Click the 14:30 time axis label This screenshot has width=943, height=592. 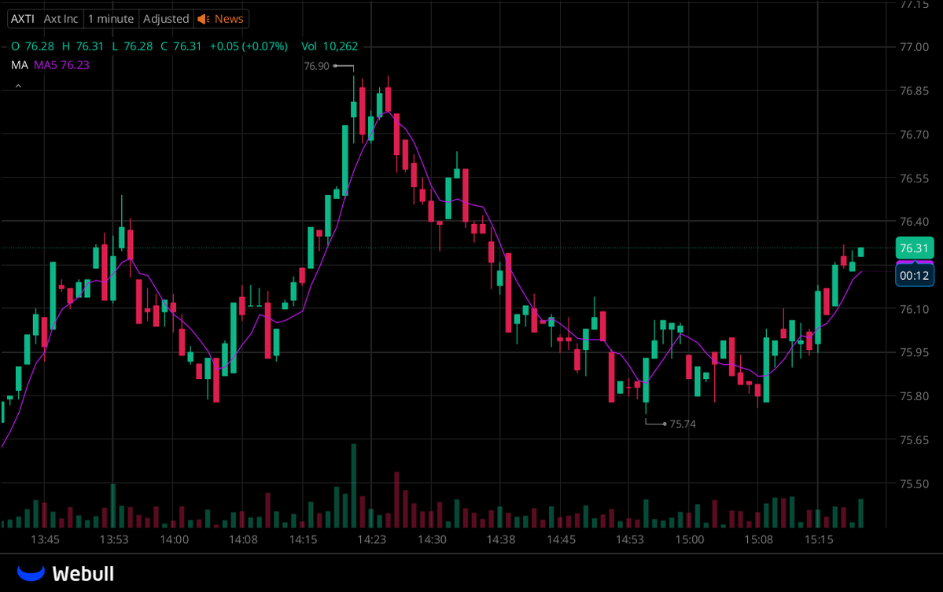(x=433, y=539)
